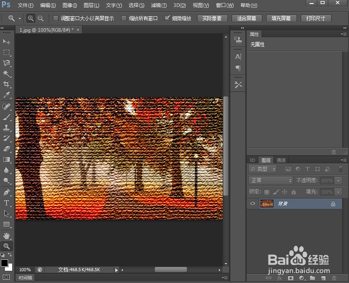The height and width of the screenshot is (283, 349).
Task: Open the 滤镜(T) menu
Action: [x=159, y=5]
